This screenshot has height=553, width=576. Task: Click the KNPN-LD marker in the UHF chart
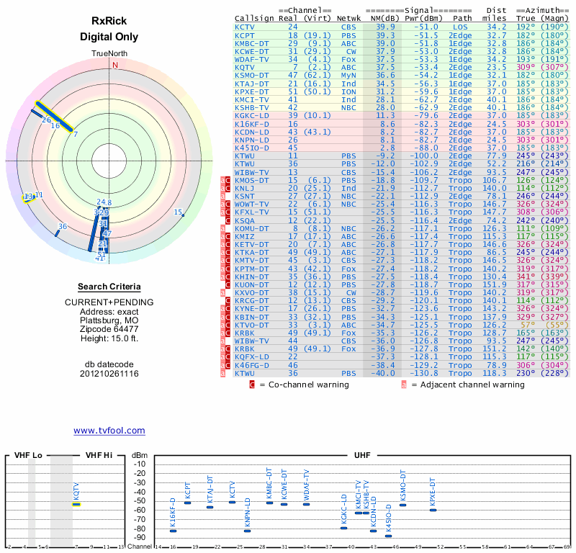(x=247, y=531)
